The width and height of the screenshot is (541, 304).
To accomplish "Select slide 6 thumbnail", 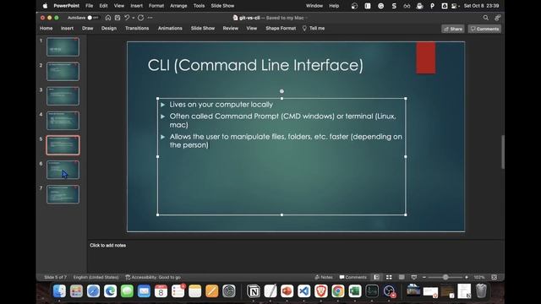I will pyautogui.click(x=63, y=170).
